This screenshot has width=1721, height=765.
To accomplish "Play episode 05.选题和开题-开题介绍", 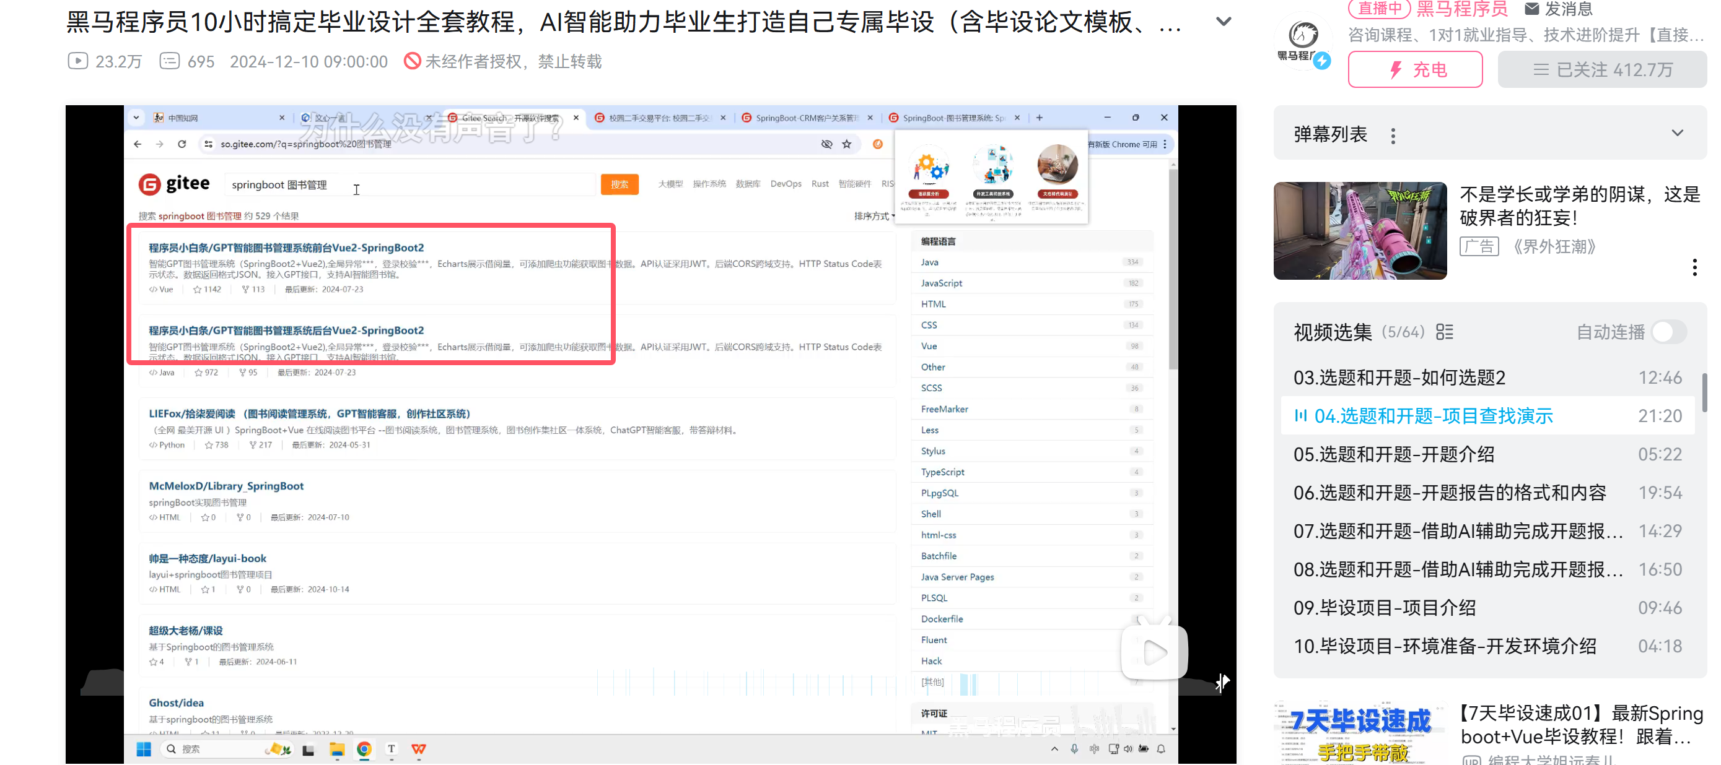I will coord(1487,454).
